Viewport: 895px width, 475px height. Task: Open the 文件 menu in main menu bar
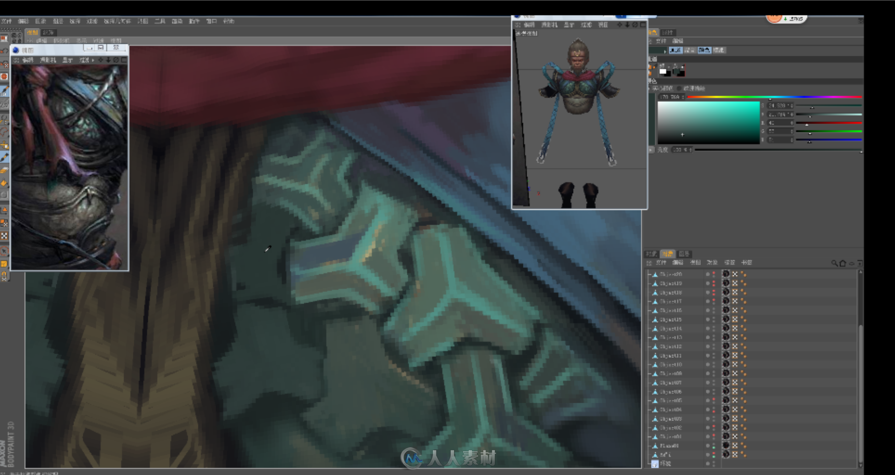click(x=6, y=21)
